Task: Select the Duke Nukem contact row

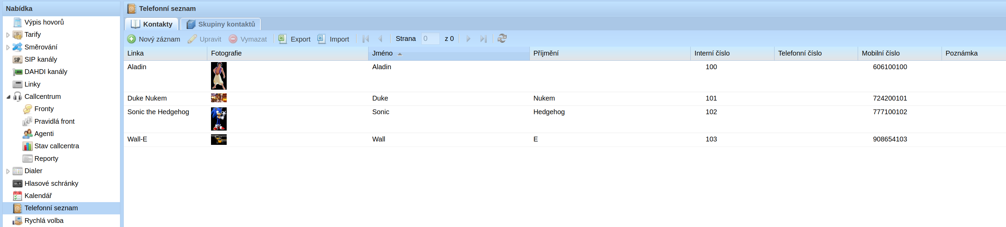Action: click(565, 99)
